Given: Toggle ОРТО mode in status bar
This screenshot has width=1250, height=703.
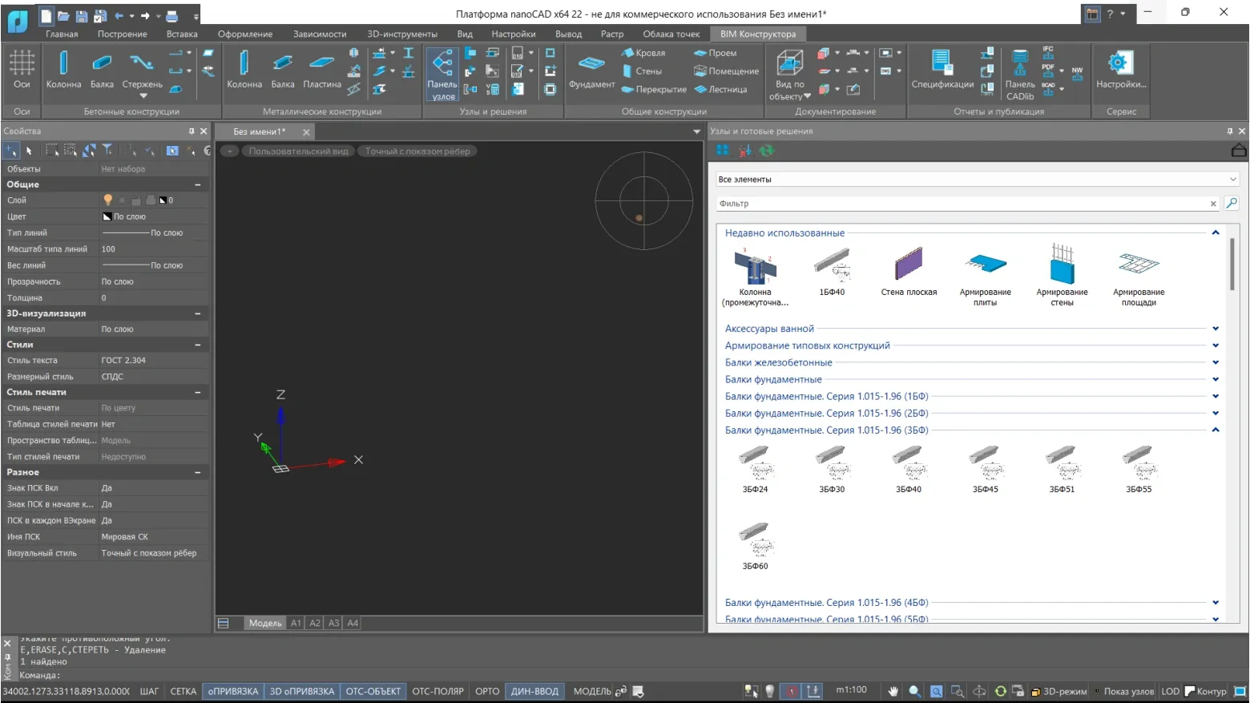Looking at the screenshot, I should pyautogui.click(x=487, y=691).
